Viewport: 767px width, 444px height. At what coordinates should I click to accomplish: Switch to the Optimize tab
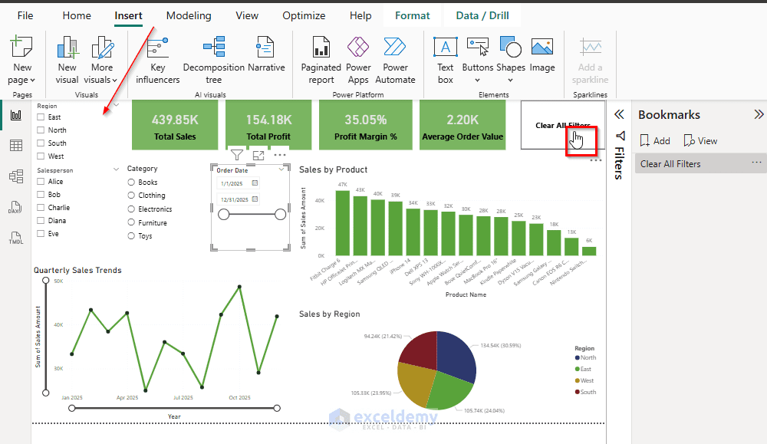pos(304,15)
